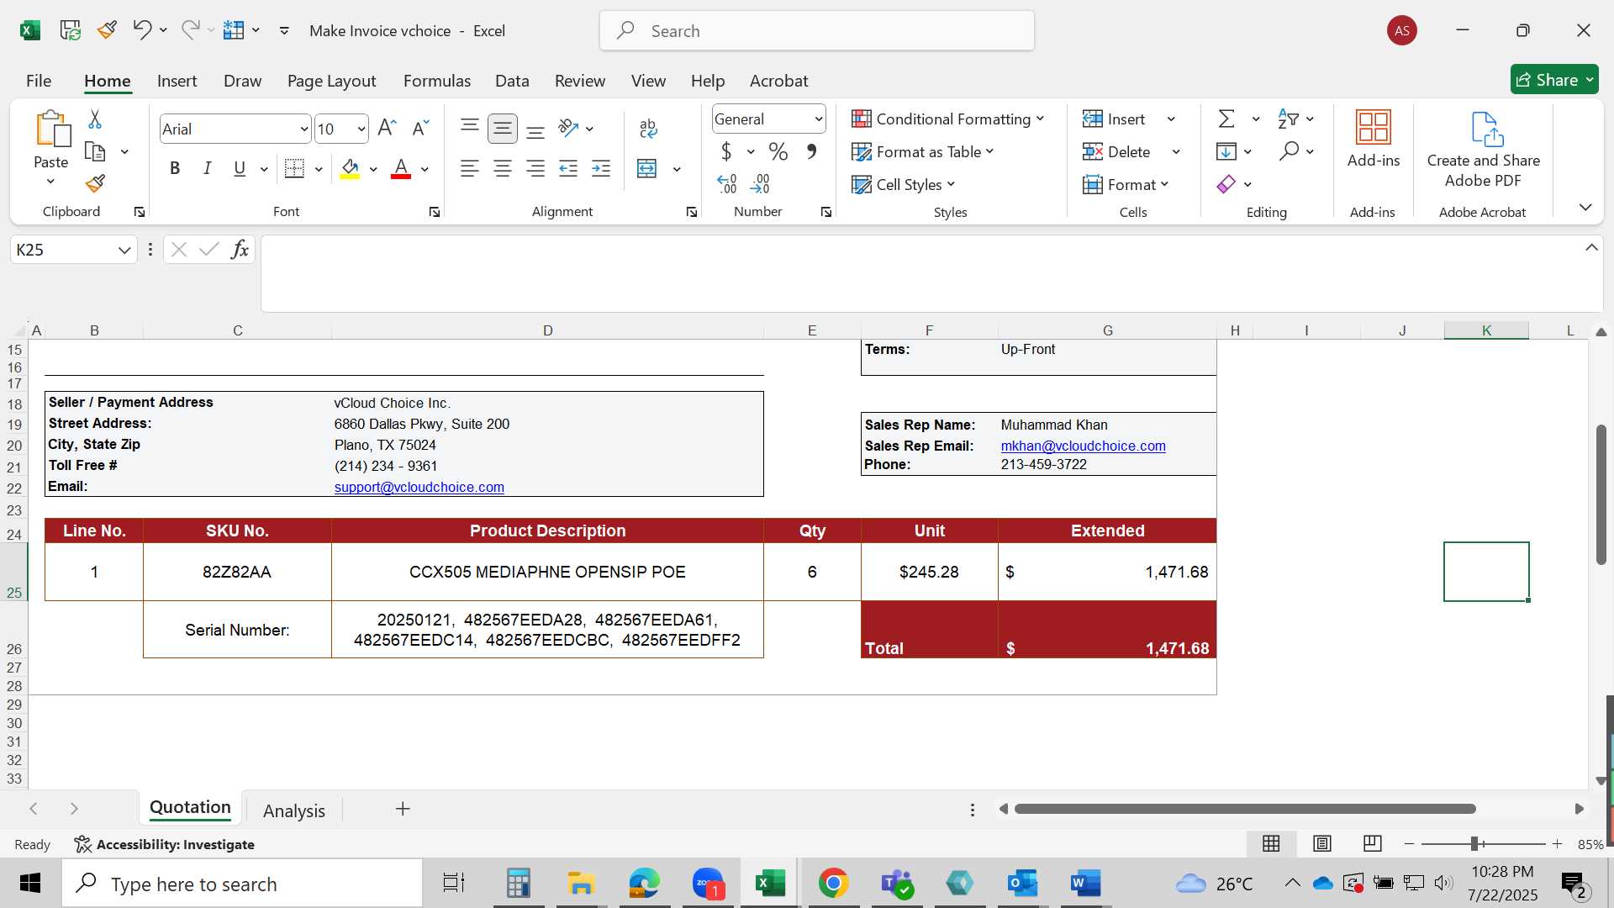Viewport: 1614px width, 908px height.
Task: Click Accessibility: Investigate in status bar
Action: [x=165, y=844]
